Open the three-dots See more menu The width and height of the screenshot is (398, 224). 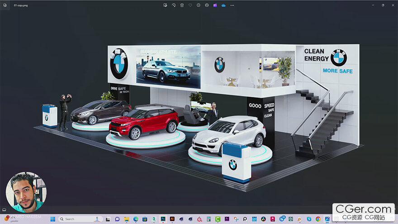[x=232, y=5]
